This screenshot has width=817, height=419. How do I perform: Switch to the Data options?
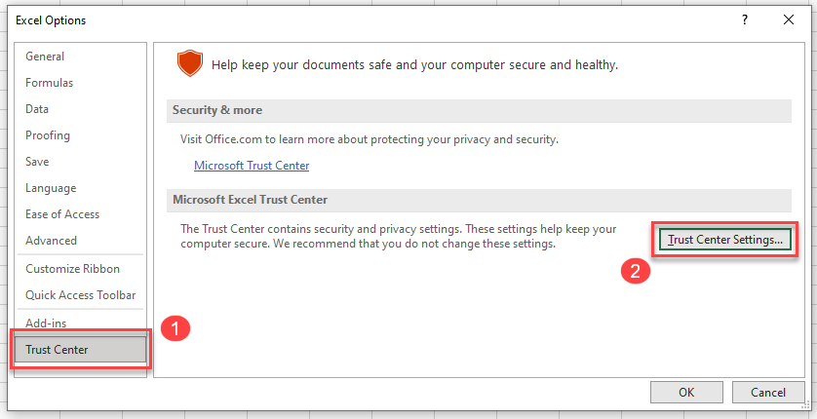pos(37,109)
